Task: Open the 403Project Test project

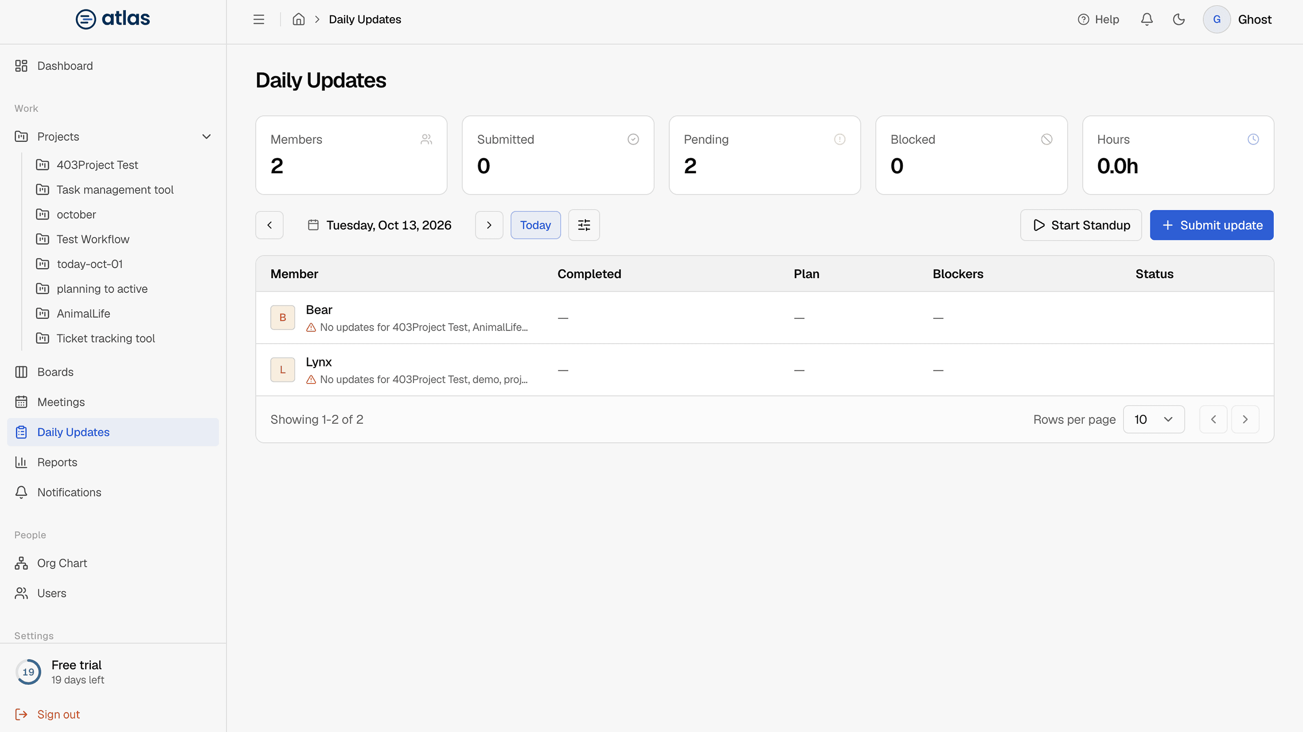Action: [x=97, y=165]
